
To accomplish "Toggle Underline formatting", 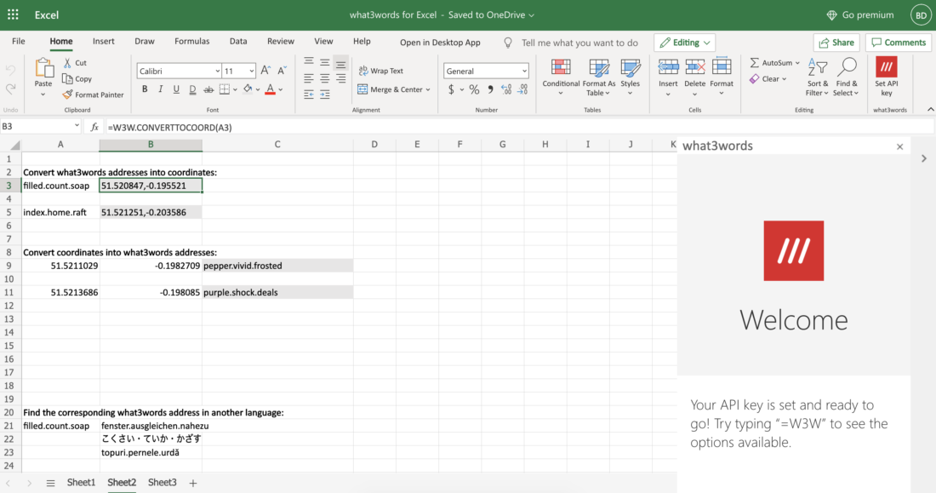I will pos(176,89).
